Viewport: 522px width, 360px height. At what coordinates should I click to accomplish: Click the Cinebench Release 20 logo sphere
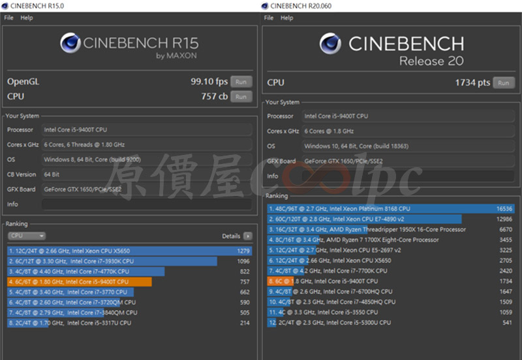click(330, 43)
